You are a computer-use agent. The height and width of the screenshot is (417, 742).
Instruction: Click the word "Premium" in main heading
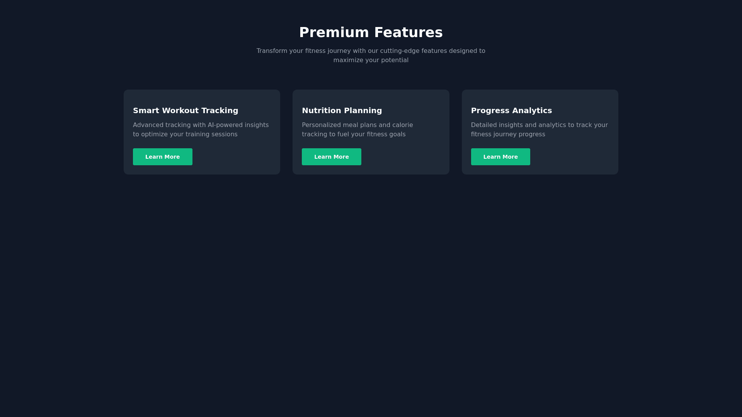(x=334, y=32)
